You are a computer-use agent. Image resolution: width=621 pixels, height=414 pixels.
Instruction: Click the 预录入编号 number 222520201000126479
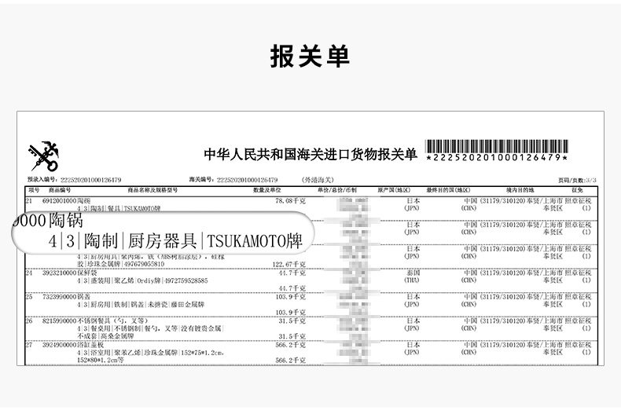click(90, 180)
